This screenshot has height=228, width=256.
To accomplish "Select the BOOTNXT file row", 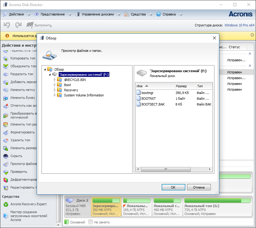I will [x=174, y=99].
